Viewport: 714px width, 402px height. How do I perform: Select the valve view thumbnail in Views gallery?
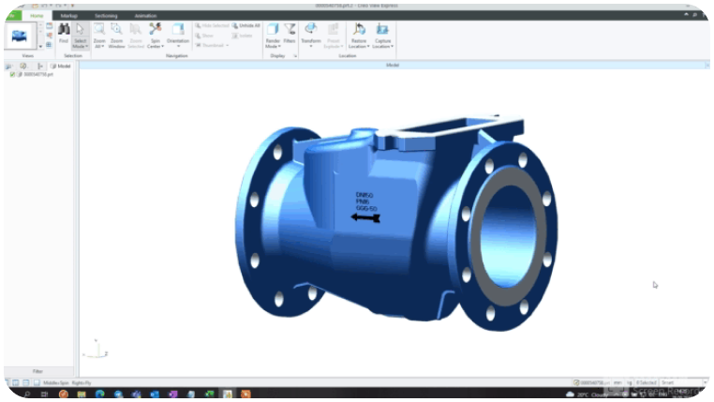pyautogui.click(x=20, y=36)
